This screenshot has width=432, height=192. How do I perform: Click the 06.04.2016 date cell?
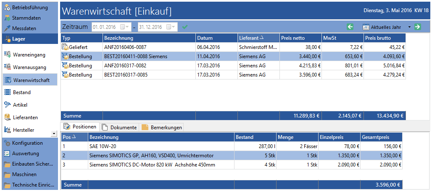pyautogui.click(x=216, y=47)
